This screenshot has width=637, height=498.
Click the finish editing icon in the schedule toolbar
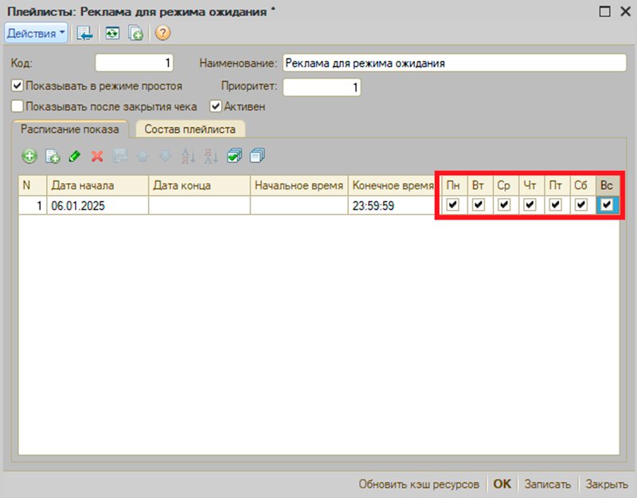coord(120,156)
